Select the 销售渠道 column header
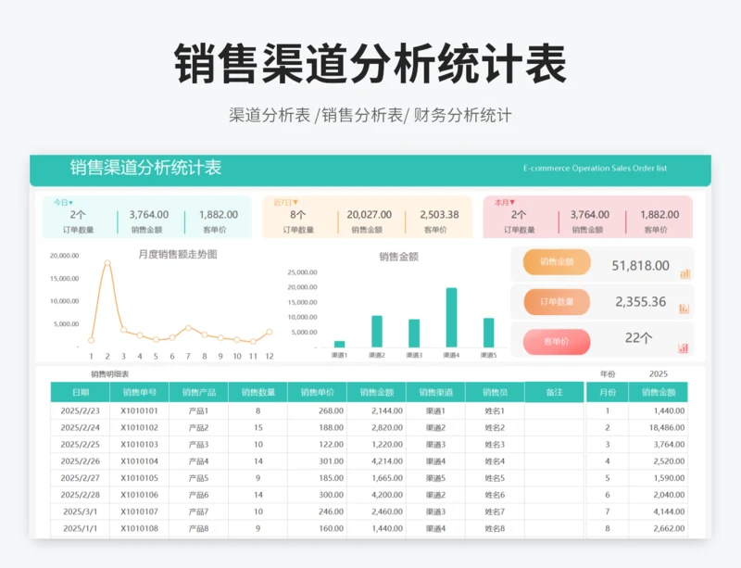Viewport: 741px width, 568px height. [435, 392]
